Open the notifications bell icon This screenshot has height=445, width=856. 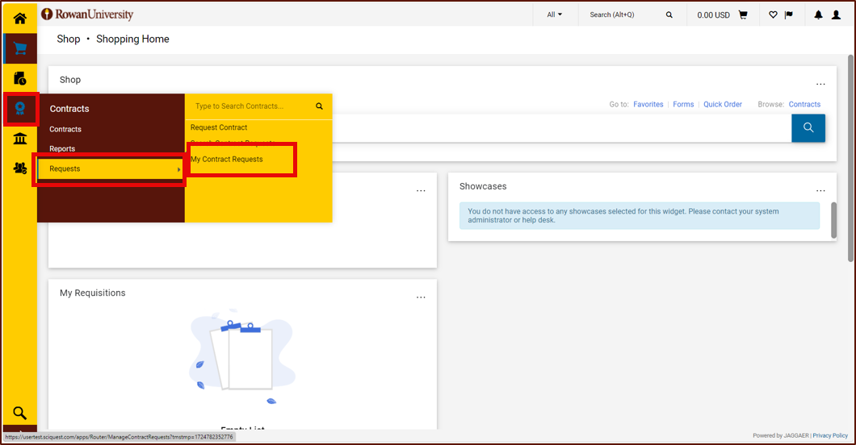click(818, 15)
